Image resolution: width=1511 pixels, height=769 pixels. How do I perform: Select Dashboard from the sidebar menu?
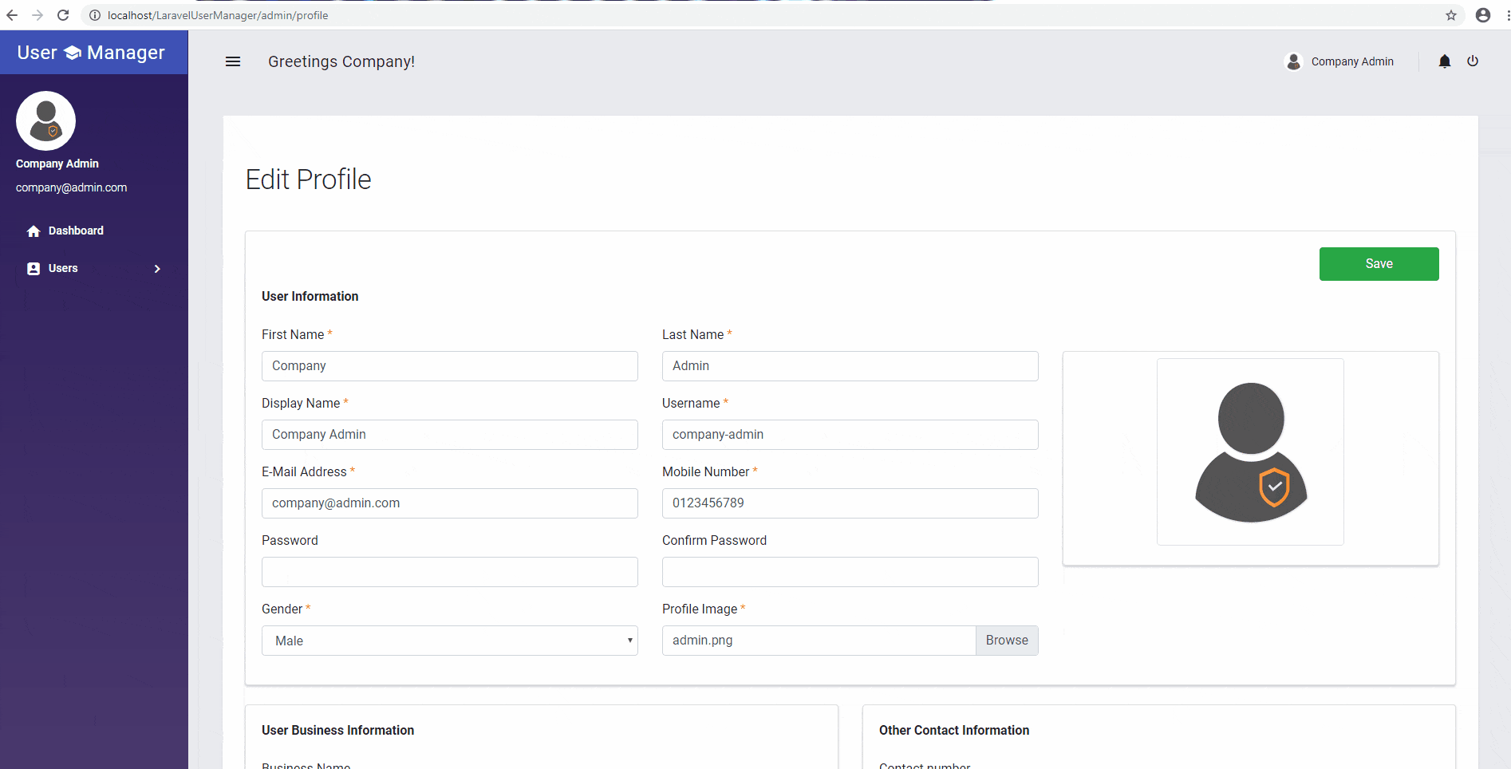pos(76,231)
